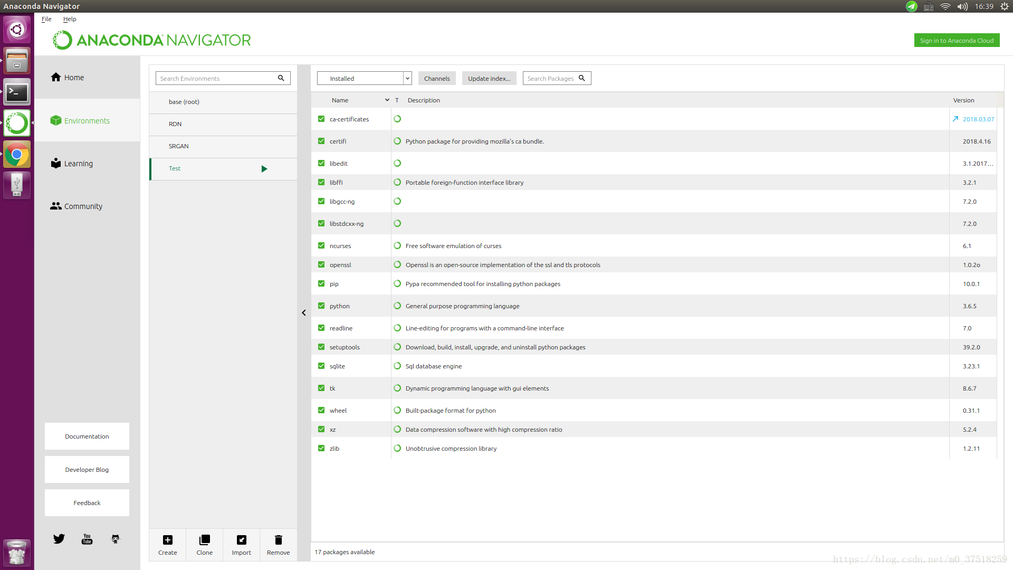This screenshot has height=570, width=1013.
Task: Click the Remove environment trash icon
Action: tap(278, 540)
